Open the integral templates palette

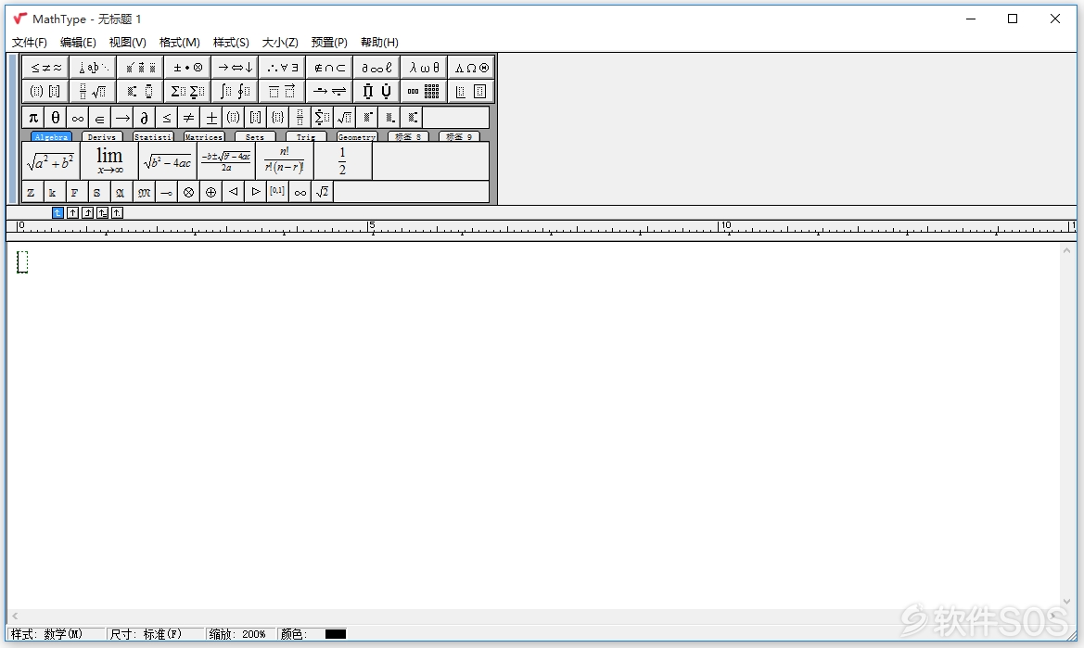tap(235, 91)
